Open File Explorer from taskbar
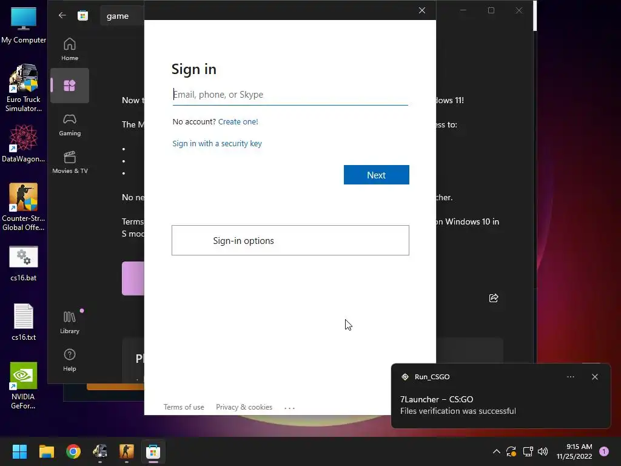This screenshot has width=621, height=466. point(46,451)
